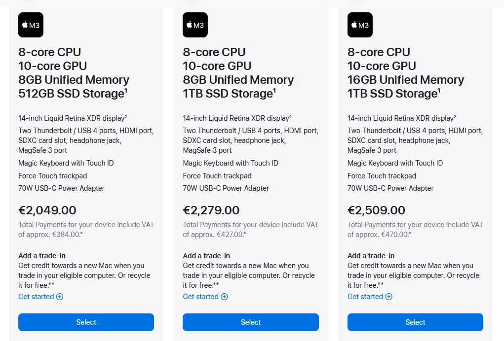Click the asterisk footnote after €384.00 VAT
This screenshot has height=341, width=504.
81,233
